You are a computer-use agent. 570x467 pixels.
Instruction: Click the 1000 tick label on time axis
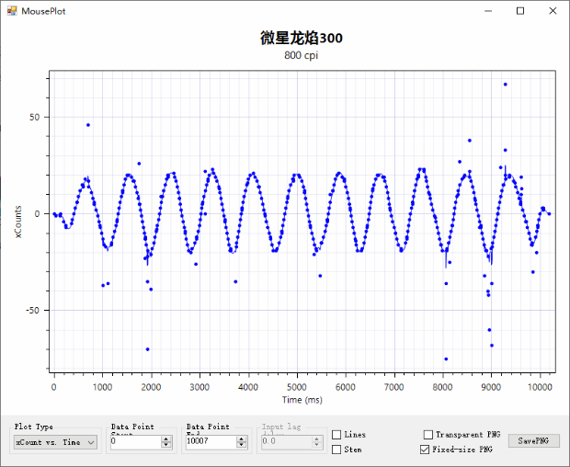103,387
